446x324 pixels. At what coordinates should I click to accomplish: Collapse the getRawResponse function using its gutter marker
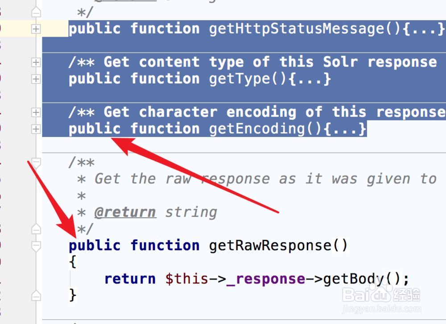pyautogui.click(x=36, y=246)
